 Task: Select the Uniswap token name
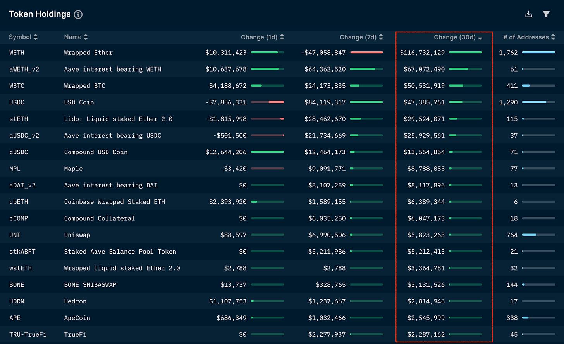(75, 235)
